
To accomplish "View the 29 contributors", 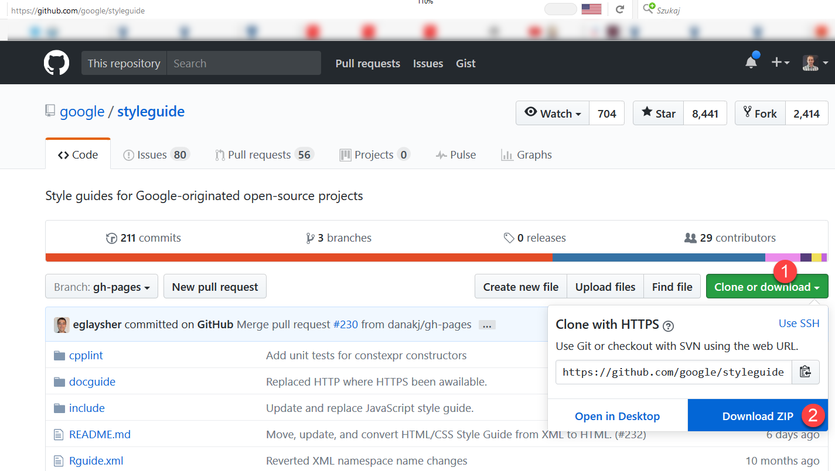I will 730,238.
